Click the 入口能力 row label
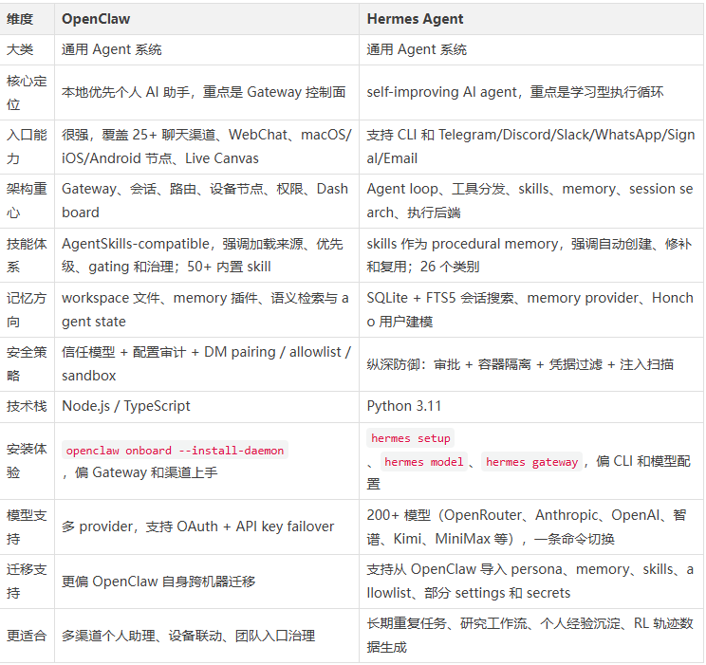Viewport: 706px width, 665px height. coord(27,146)
